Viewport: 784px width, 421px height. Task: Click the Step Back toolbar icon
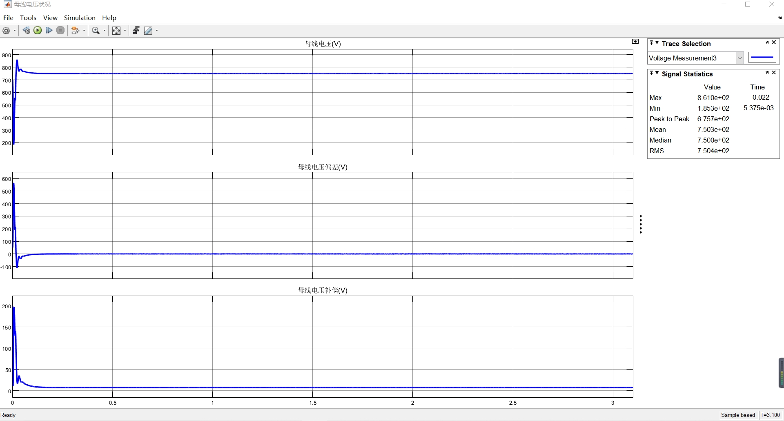[26, 31]
